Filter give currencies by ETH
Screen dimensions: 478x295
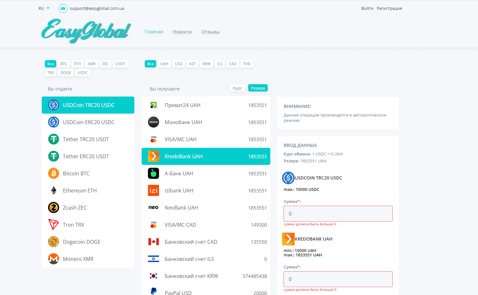coord(77,64)
